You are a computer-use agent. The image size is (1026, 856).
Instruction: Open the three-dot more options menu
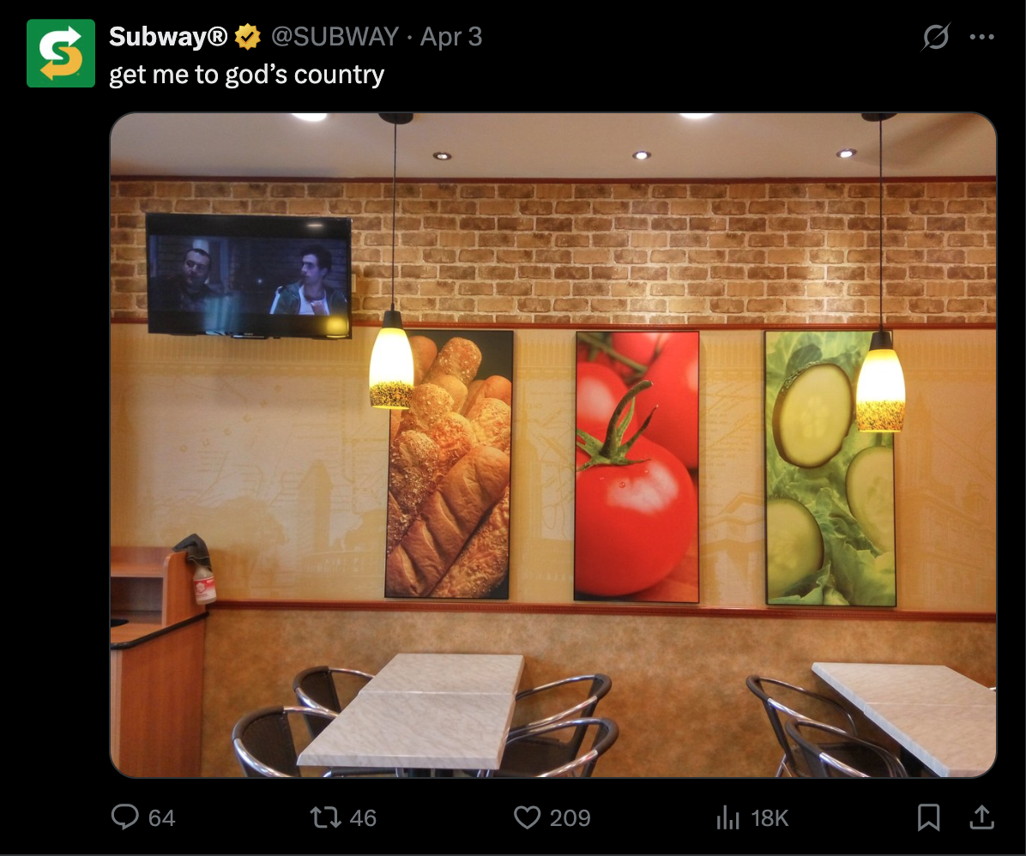click(982, 37)
